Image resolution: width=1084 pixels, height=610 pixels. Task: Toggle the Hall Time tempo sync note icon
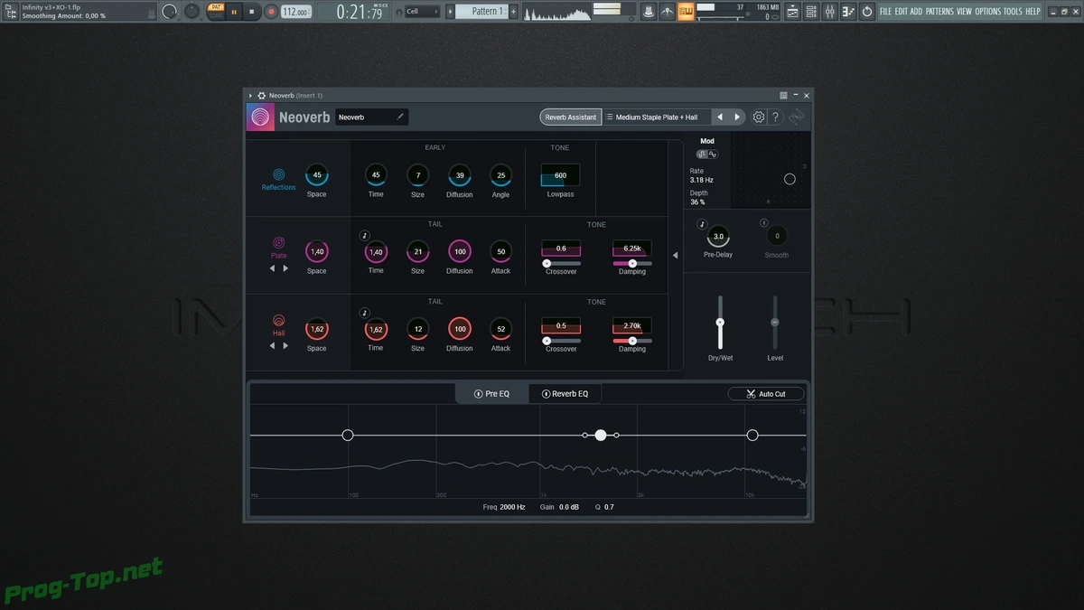(x=365, y=313)
